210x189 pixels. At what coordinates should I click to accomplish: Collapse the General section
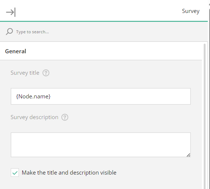pyautogui.click(x=101, y=51)
